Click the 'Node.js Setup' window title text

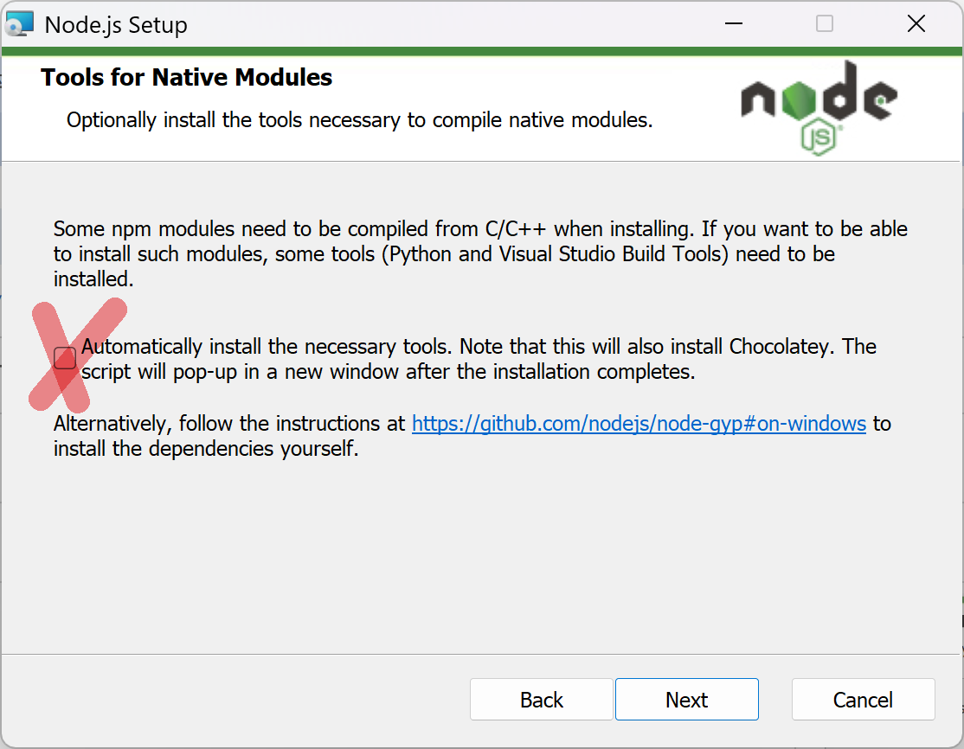pyautogui.click(x=116, y=25)
